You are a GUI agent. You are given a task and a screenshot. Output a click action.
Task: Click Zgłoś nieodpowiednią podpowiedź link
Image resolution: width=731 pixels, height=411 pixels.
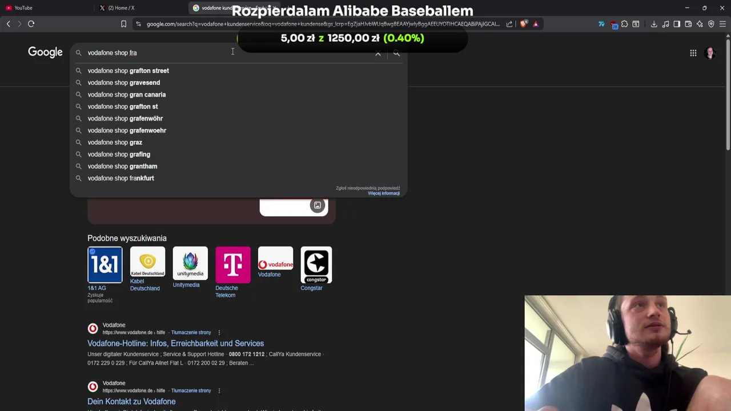pyautogui.click(x=368, y=188)
